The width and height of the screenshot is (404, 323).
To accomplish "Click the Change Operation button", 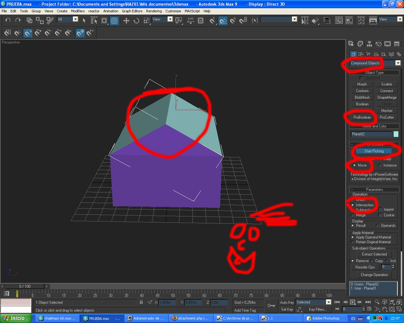I will point(374,275).
